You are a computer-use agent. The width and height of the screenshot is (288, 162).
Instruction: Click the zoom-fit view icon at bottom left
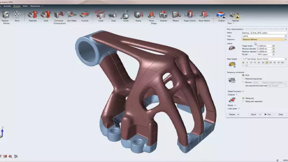[x=10, y=157]
